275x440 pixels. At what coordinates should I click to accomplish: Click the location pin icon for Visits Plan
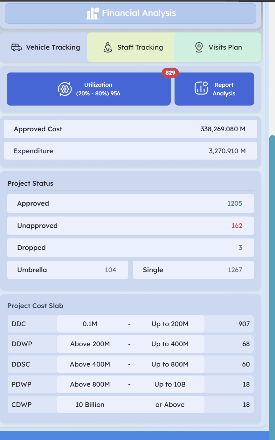(199, 47)
